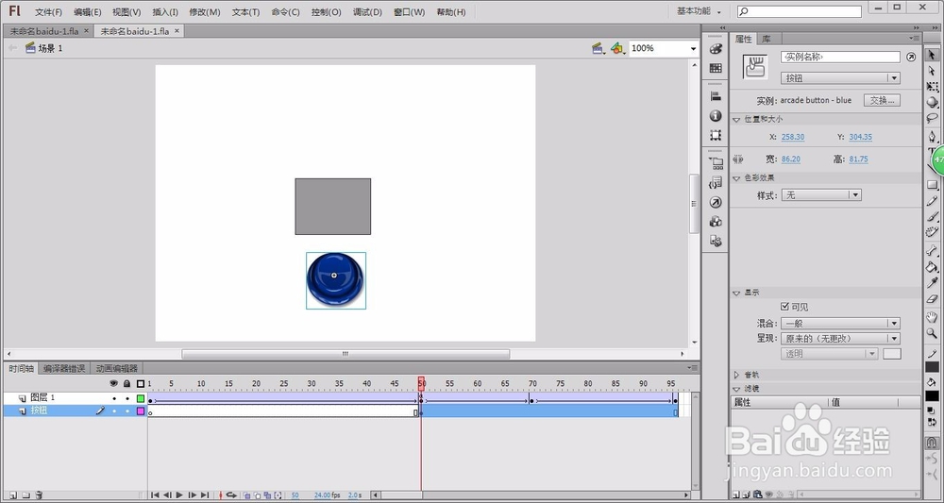Select the Free Transform tool

click(x=932, y=87)
